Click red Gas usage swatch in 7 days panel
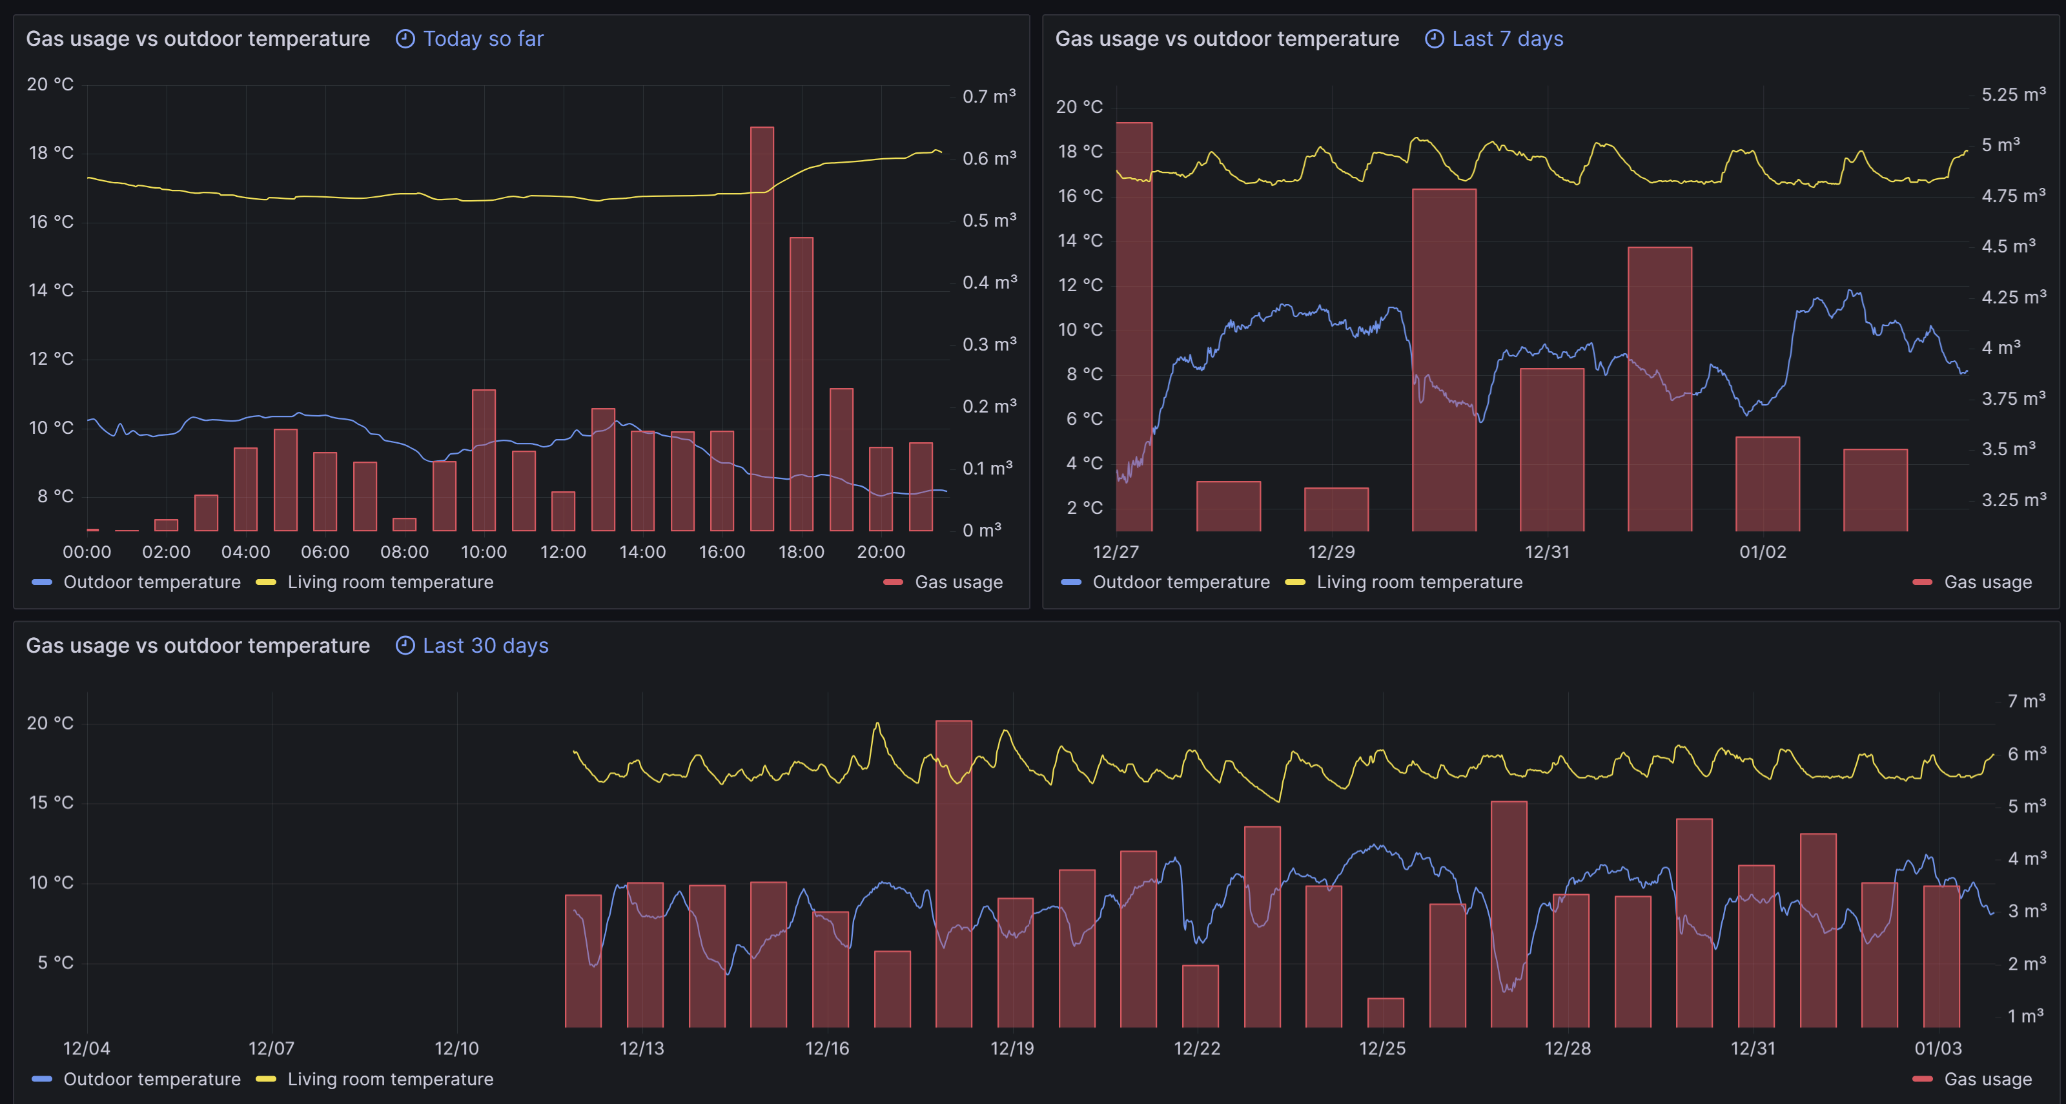This screenshot has height=1104, width=2066. click(1921, 582)
